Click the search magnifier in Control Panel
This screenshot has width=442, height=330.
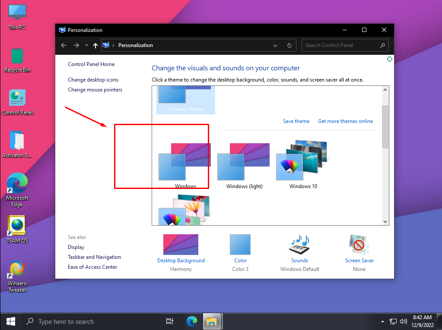382,45
